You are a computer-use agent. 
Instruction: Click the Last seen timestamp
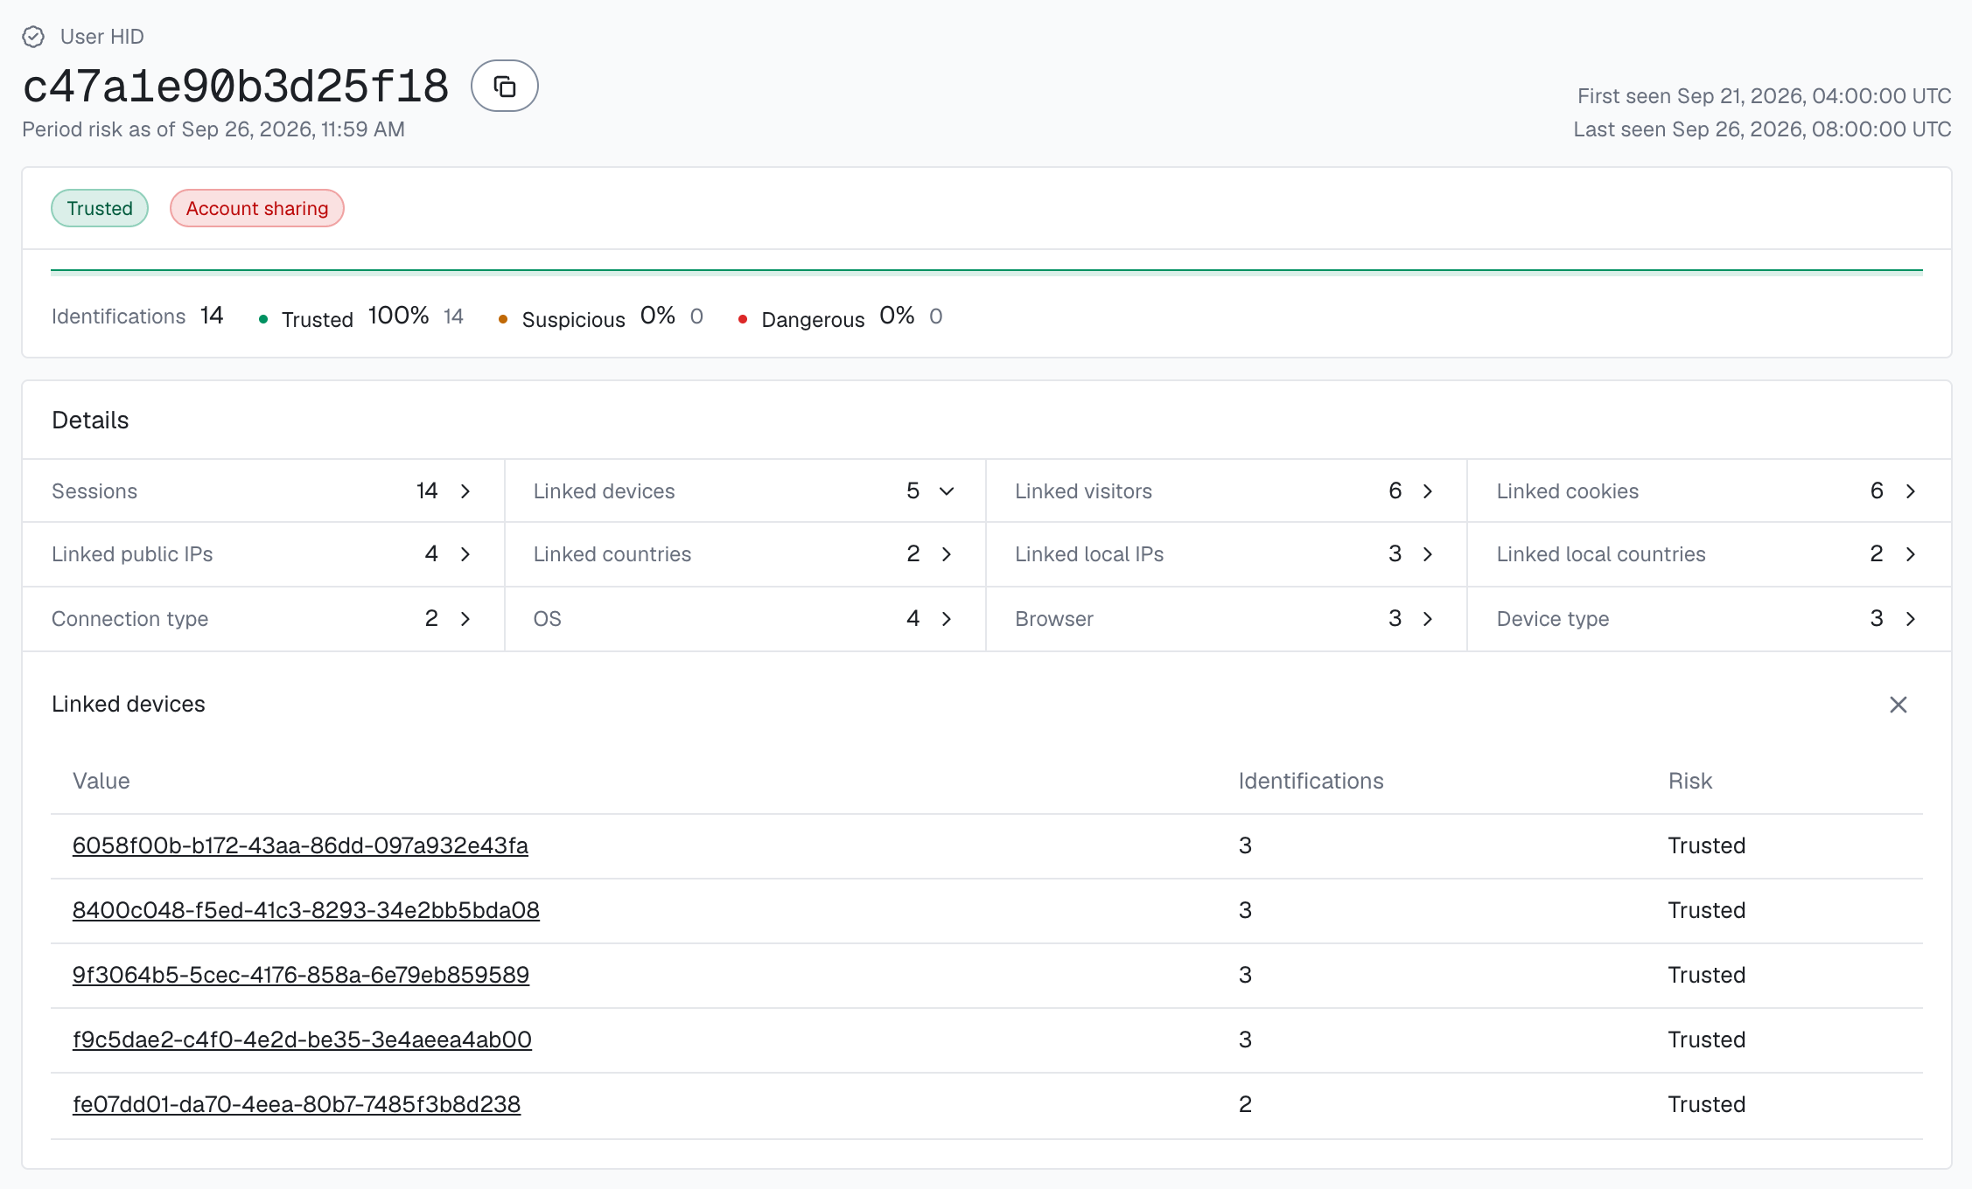[1762, 129]
